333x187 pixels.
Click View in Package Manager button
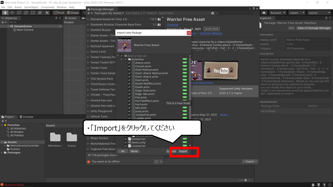click(314, 28)
